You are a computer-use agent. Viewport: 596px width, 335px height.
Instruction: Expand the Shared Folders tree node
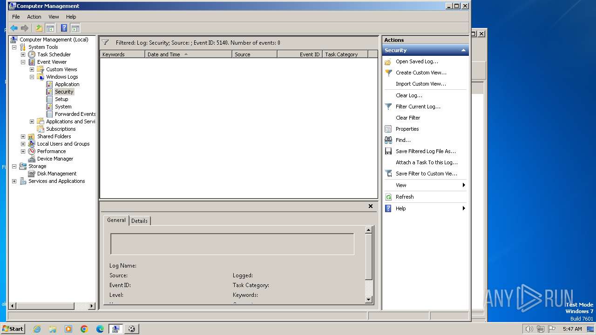tap(23, 136)
